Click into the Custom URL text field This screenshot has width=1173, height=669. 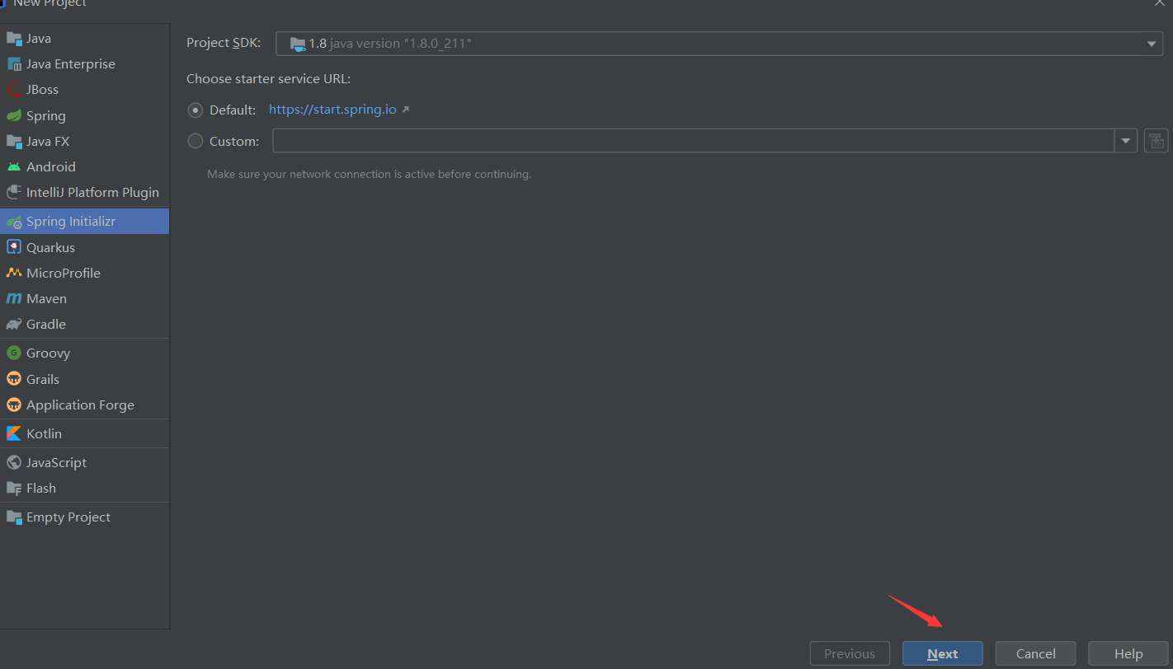point(694,141)
